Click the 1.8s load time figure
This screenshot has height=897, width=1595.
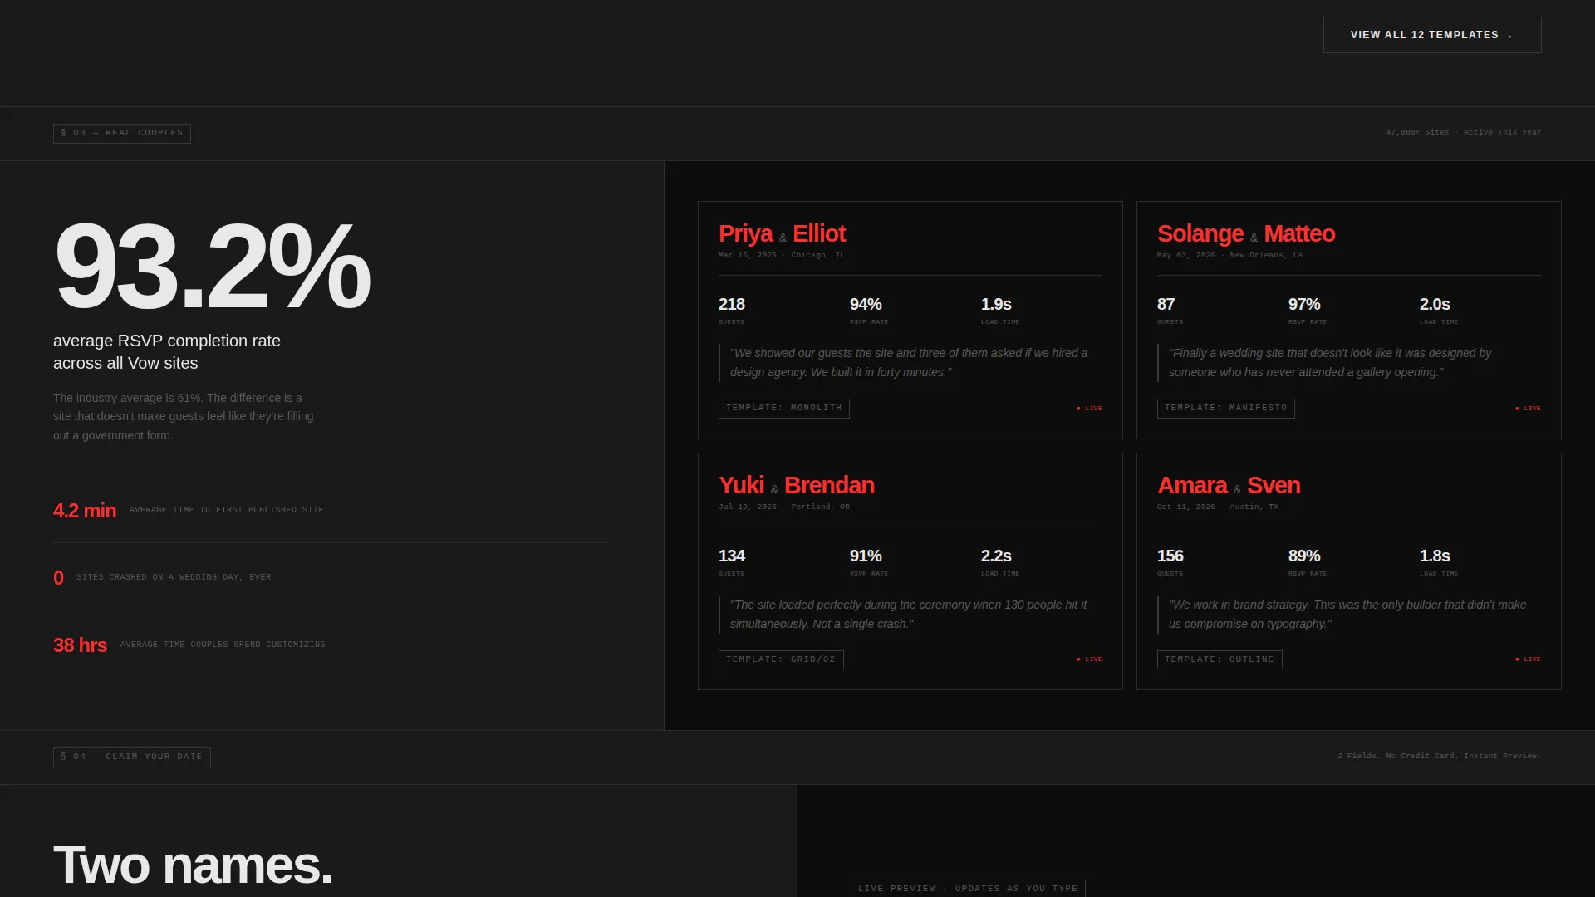coord(1434,556)
